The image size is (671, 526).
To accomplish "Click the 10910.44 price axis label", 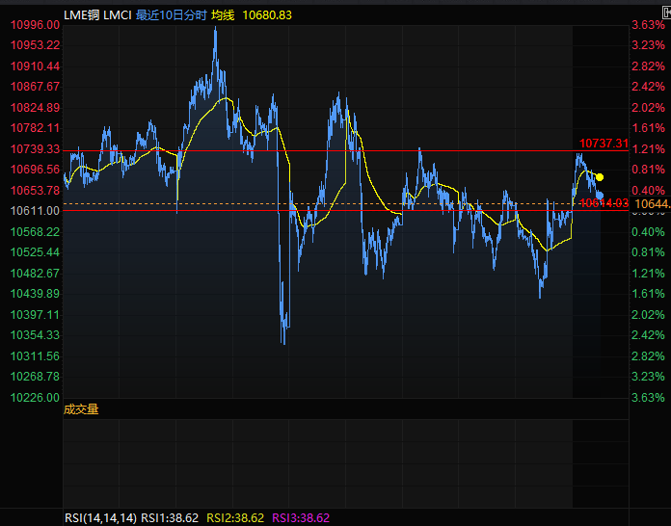I will [x=35, y=66].
